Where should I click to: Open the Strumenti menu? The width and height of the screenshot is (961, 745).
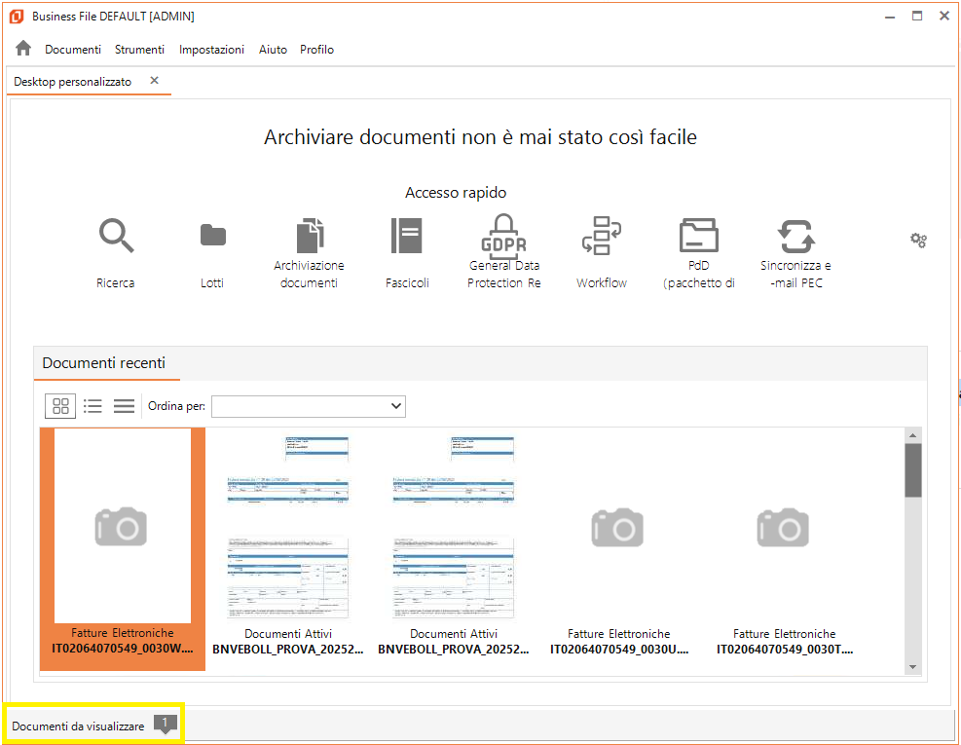point(139,50)
